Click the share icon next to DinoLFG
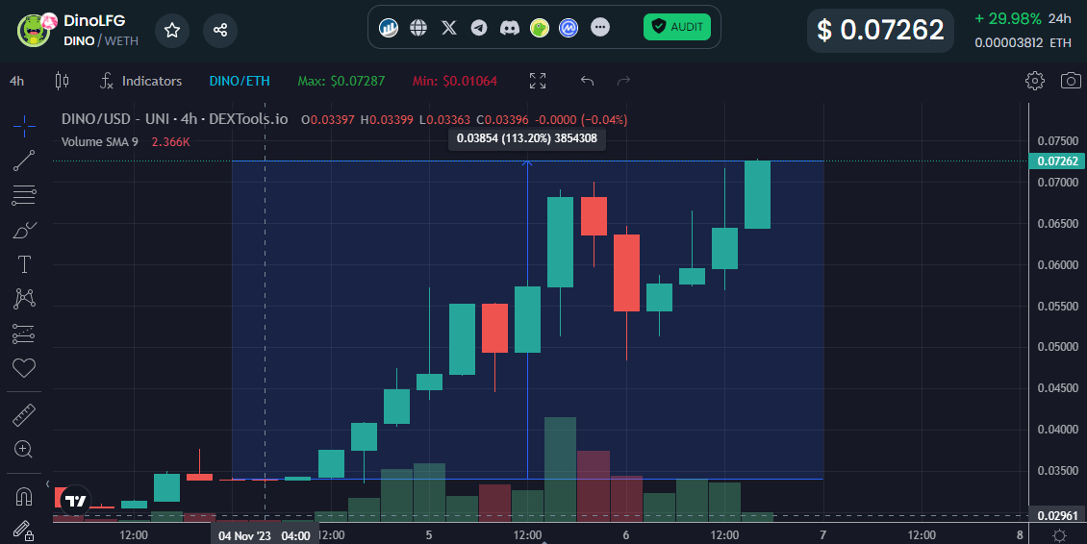1087x544 pixels. point(220,30)
